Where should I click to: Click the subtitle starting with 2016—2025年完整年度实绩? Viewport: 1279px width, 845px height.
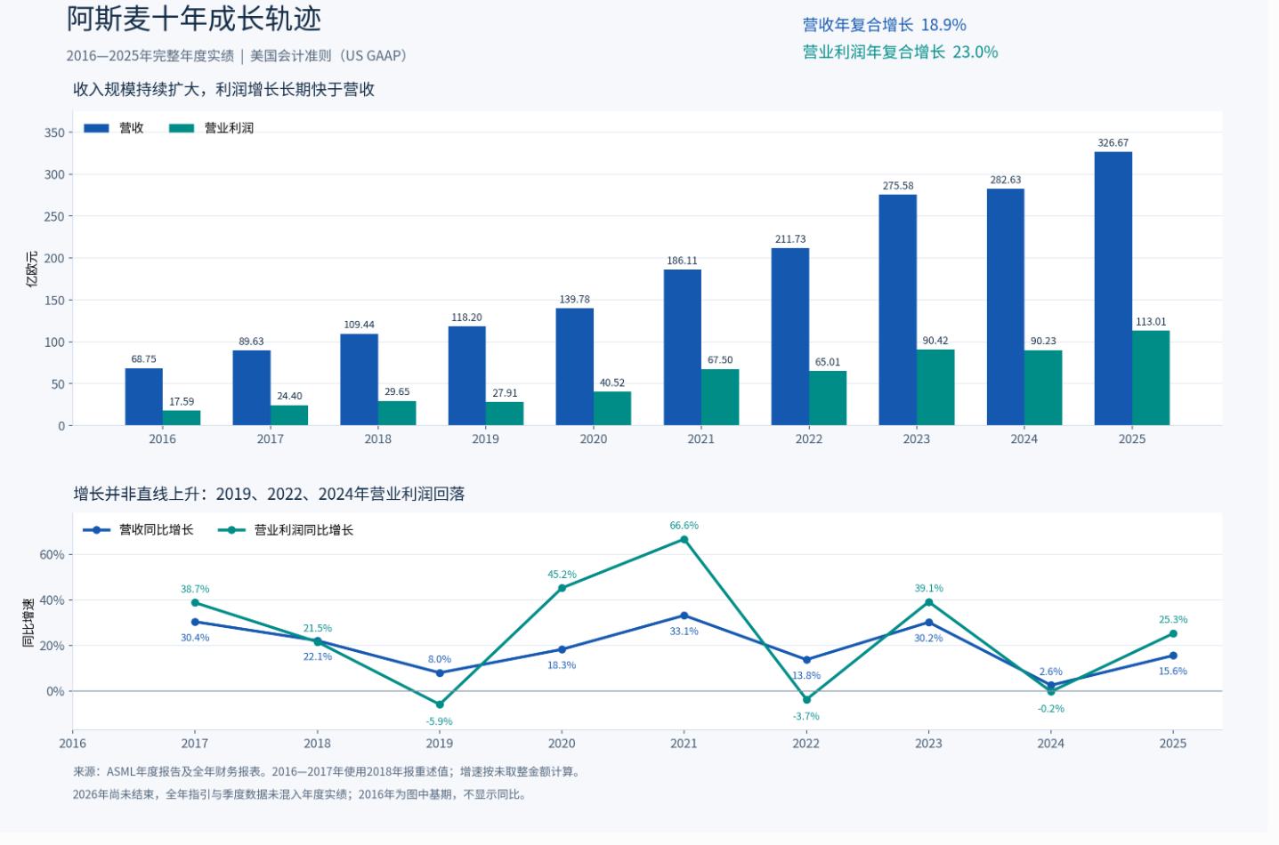point(237,55)
